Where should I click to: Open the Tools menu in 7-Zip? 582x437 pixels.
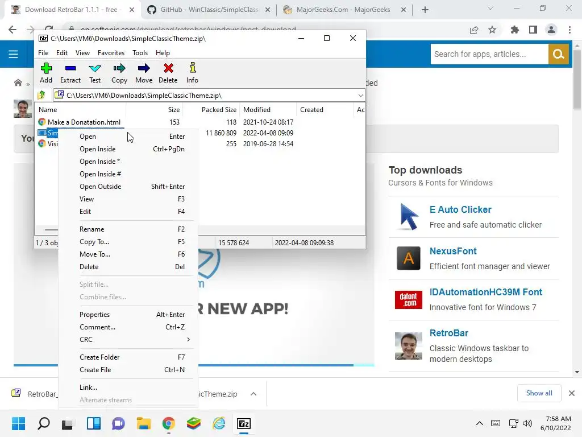(x=140, y=53)
